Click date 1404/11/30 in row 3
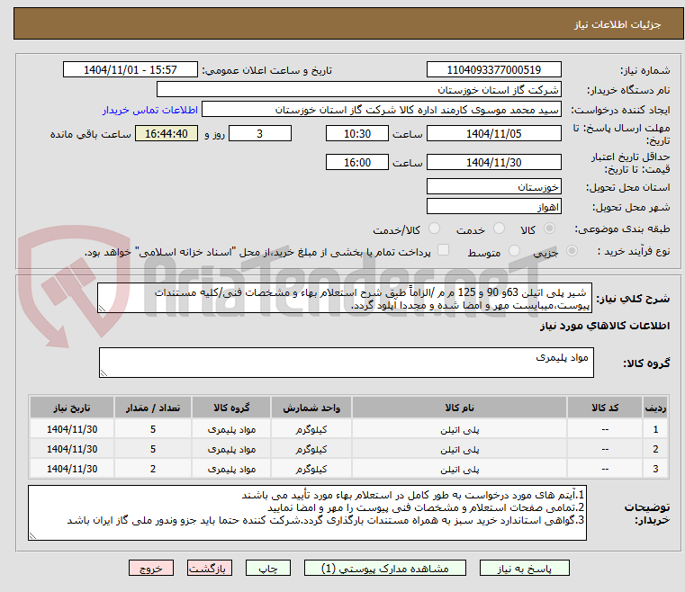Viewport: 685px width, 592px height. 72,469
